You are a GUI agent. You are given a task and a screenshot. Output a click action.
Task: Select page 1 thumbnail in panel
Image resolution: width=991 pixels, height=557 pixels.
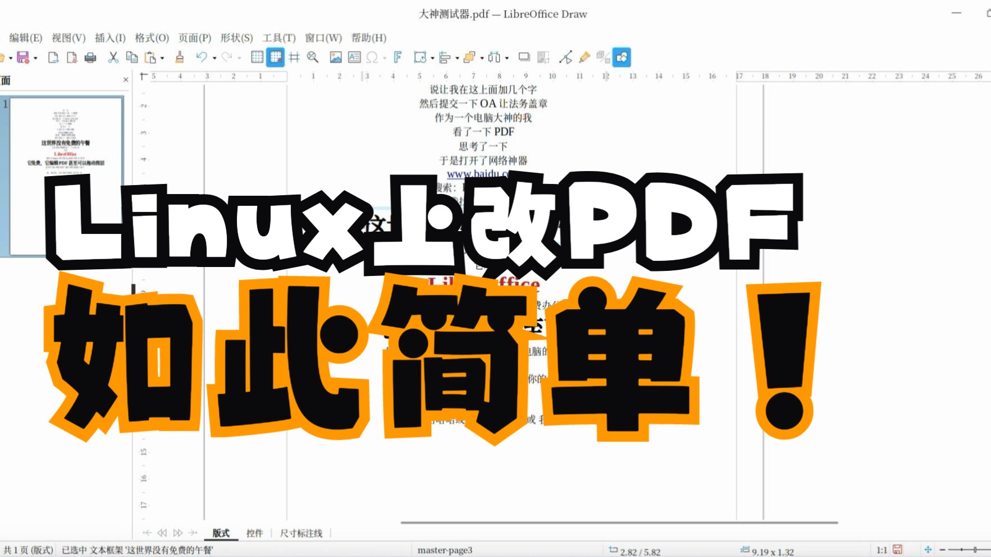(x=66, y=176)
